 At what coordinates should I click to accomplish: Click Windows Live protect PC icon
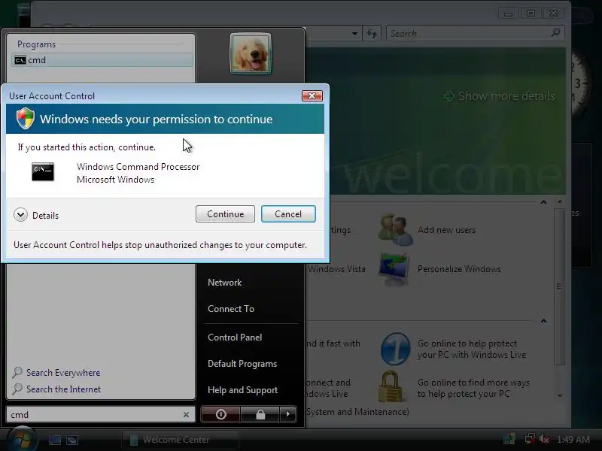point(396,349)
